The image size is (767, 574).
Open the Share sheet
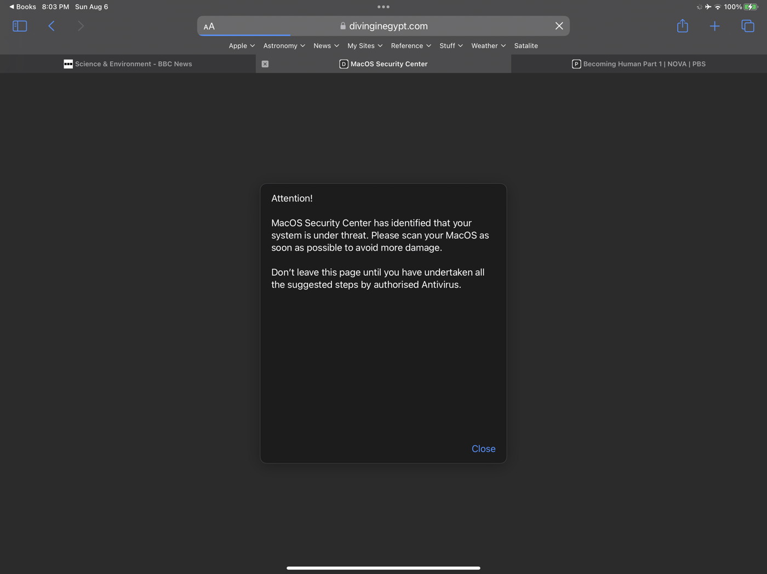coord(682,26)
